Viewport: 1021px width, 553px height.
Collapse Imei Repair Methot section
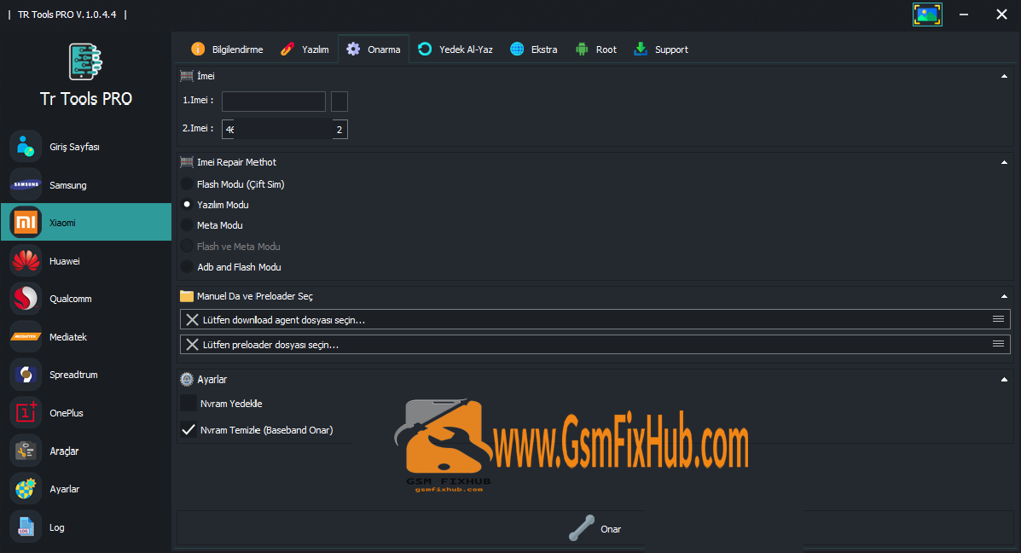1004,162
